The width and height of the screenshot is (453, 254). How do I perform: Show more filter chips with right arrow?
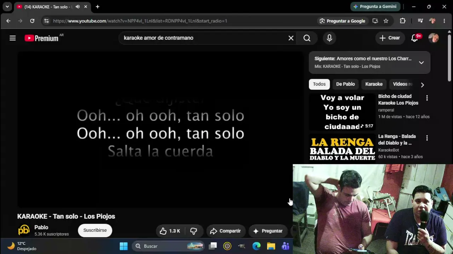click(422, 85)
